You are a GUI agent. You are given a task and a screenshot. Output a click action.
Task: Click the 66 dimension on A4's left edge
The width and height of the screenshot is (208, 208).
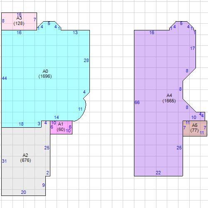pyautogui.click(x=137, y=102)
